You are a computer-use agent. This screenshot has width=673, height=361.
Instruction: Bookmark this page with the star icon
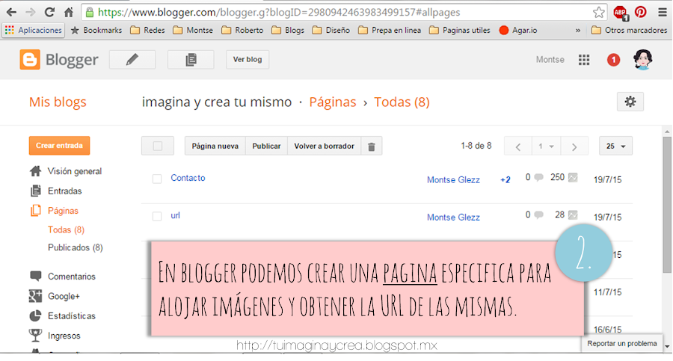[598, 12]
